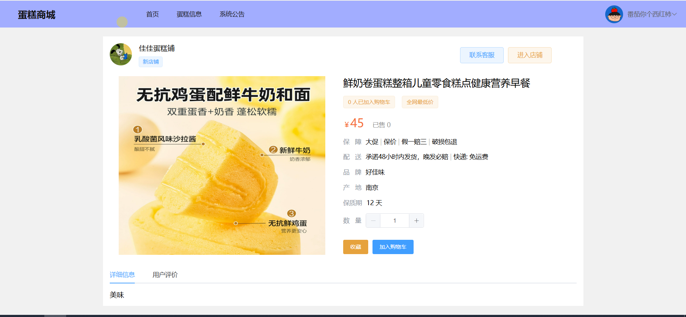Click the 收藏 button
Viewport: 686px width, 317px height.
coord(355,247)
